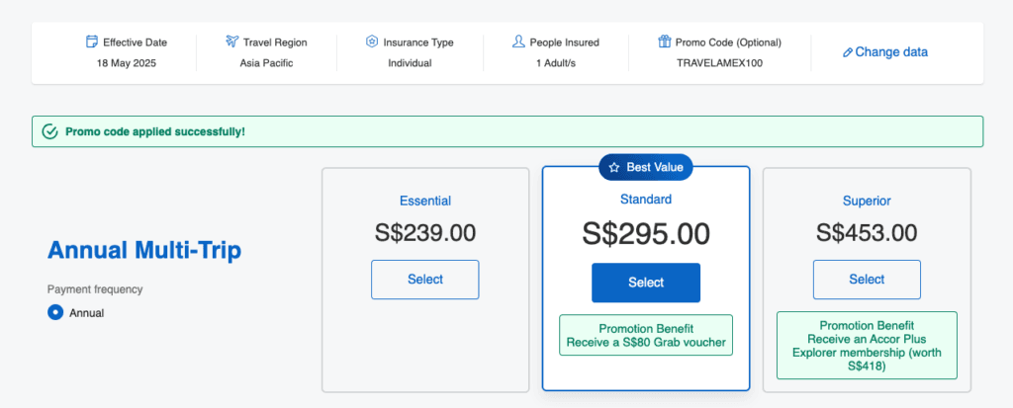Click the pencil icon beside Change data

[848, 53]
